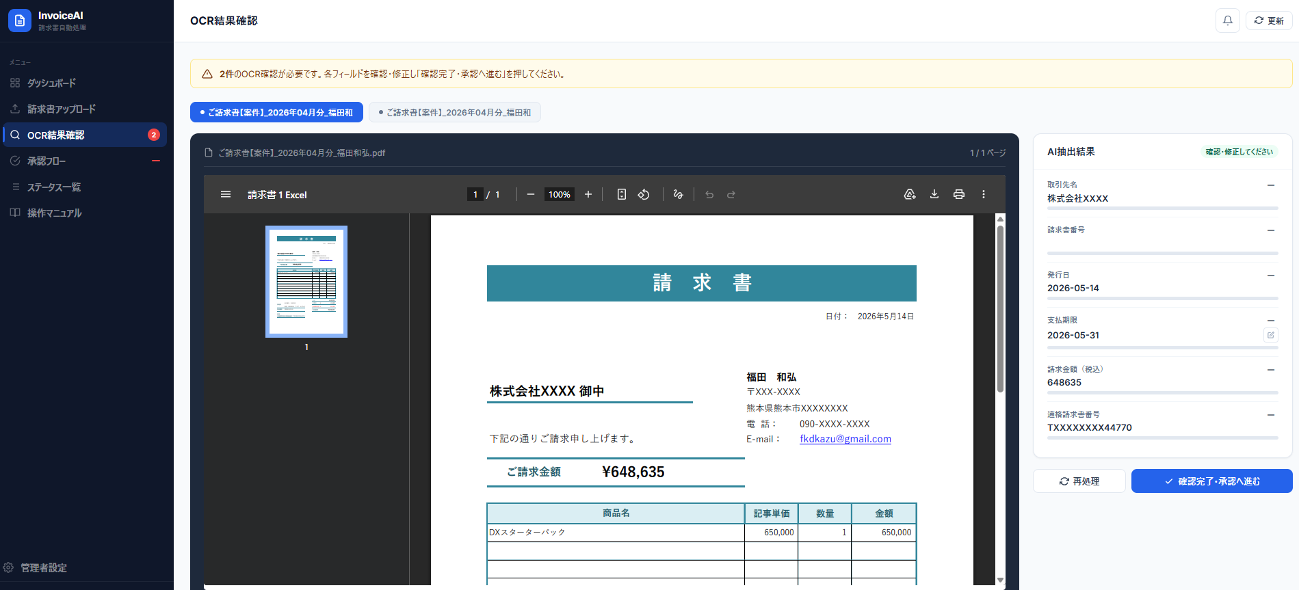1299x590 pixels.
Task: Click save to Drive icon
Action: point(910,194)
